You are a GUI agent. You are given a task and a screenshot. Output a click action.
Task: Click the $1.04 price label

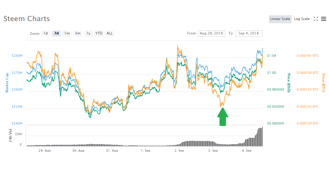[271, 56]
